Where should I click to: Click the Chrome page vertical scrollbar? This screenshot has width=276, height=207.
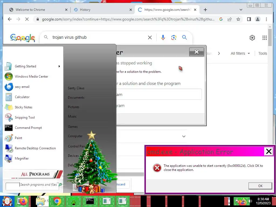(270, 37)
